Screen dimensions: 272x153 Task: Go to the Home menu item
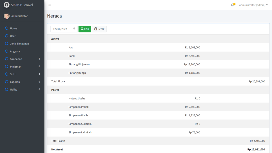click(x=22, y=28)
